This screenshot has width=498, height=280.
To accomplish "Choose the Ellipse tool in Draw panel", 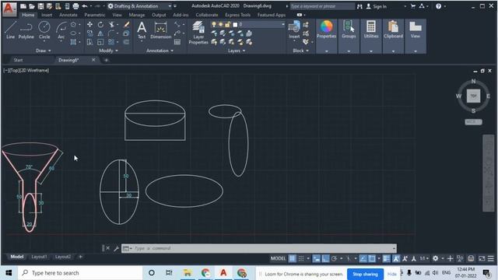I will pos(73,33).
